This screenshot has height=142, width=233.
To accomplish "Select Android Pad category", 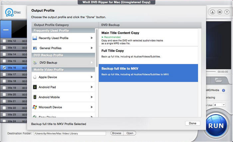I will pyautogui.click(x=63, y=87).
